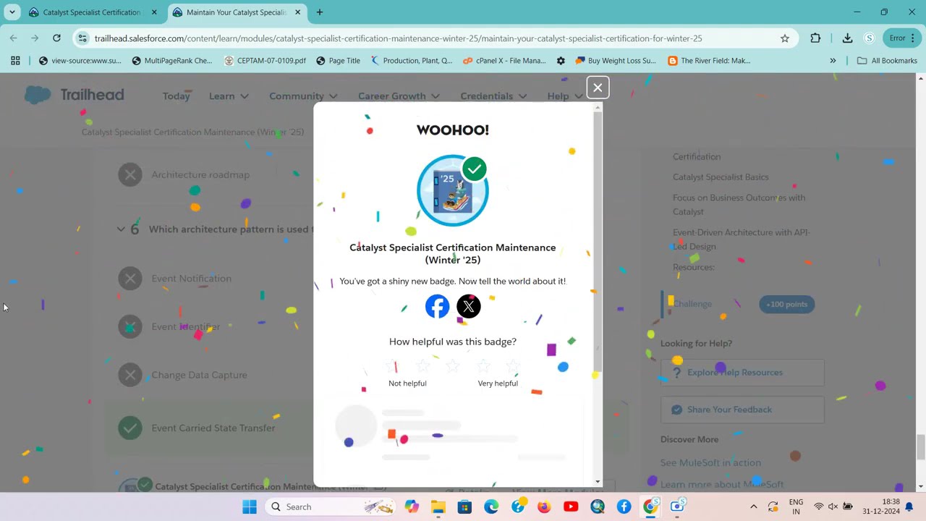Click popup scrollbar down arrow
Screen dimensions: 926x521
(598, 481)
